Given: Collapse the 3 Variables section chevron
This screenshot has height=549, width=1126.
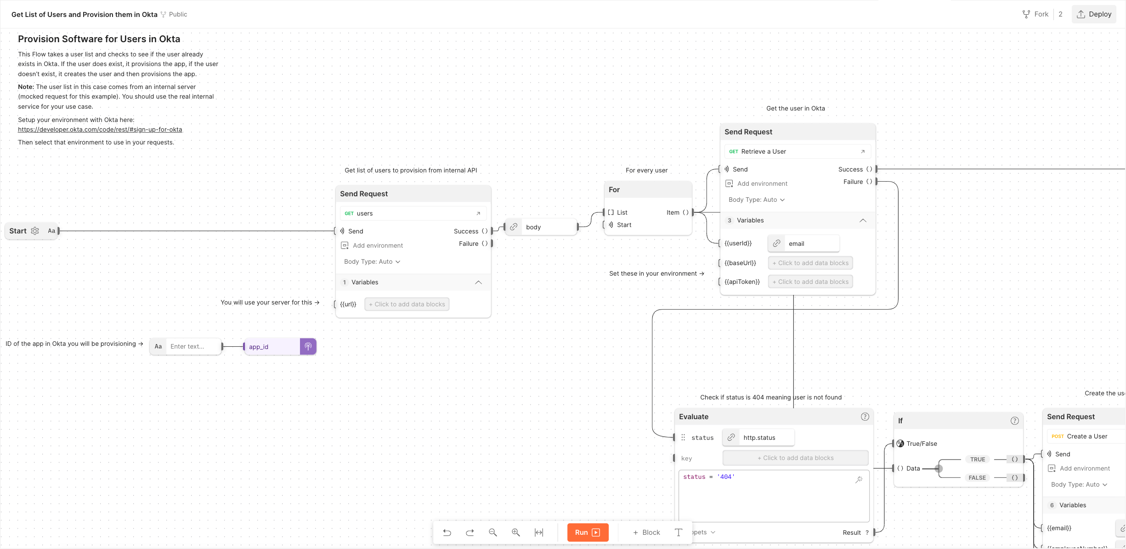Looking at the screenshot, I should click(x=863, y=221).
